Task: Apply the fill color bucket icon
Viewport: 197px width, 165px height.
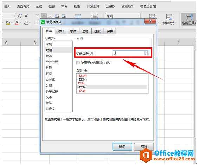Action: tap(8, 23)
